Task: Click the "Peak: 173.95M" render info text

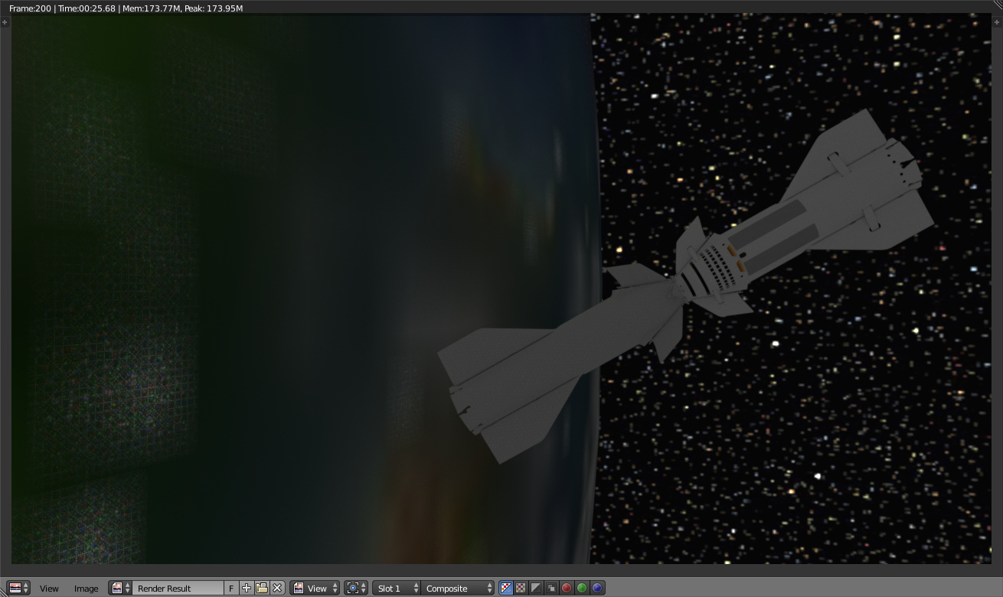Action: [x=214, y=8]
